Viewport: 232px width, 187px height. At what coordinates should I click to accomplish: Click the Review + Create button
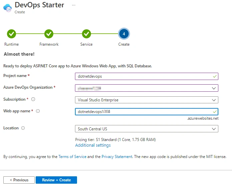point(56,180)
